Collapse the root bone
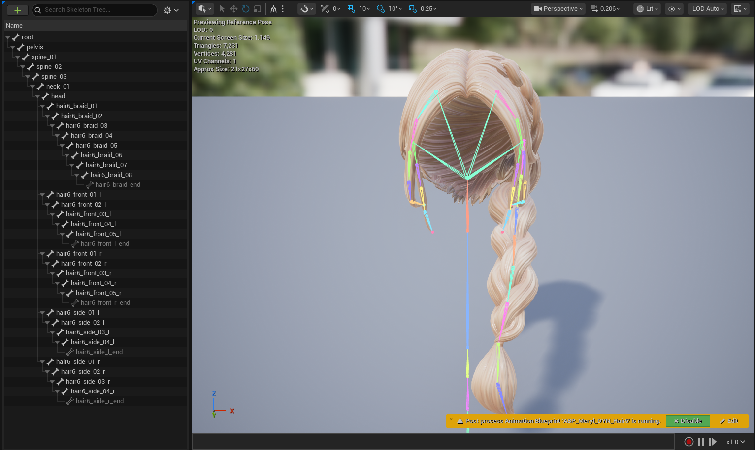 tap(8, 37)
